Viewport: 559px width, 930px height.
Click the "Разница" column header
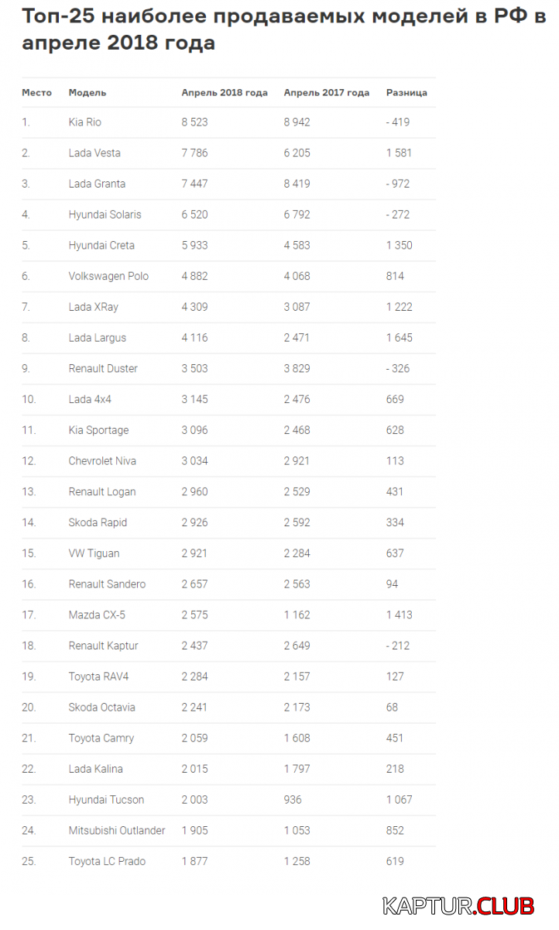(x=406, y=92)
